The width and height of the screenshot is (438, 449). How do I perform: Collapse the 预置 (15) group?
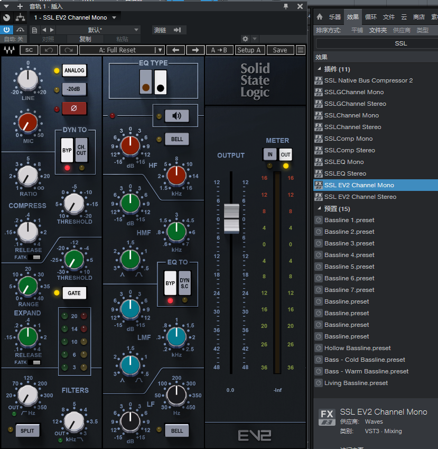[320, 208]
